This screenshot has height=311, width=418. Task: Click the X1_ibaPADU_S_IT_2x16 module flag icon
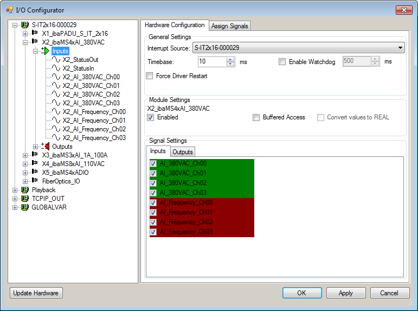[x=35, y=33]
